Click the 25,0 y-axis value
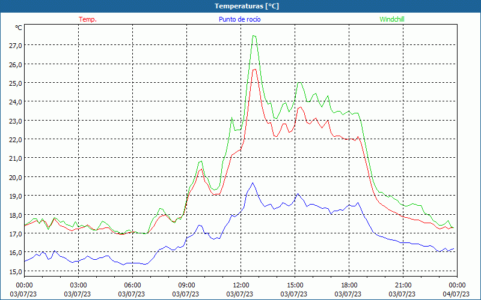Image resolution: width=481 pixels, height=300 pixels. pyautogui.click(x=16, y=83)
